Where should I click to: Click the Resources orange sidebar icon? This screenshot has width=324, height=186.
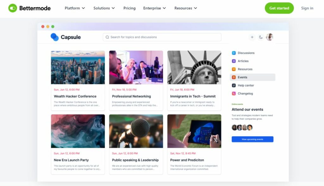tap(234, 69)
